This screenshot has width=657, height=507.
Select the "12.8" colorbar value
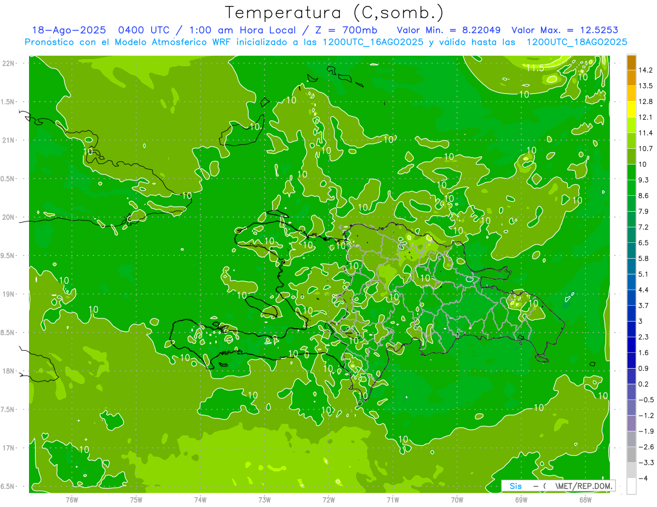coord(647,102)
